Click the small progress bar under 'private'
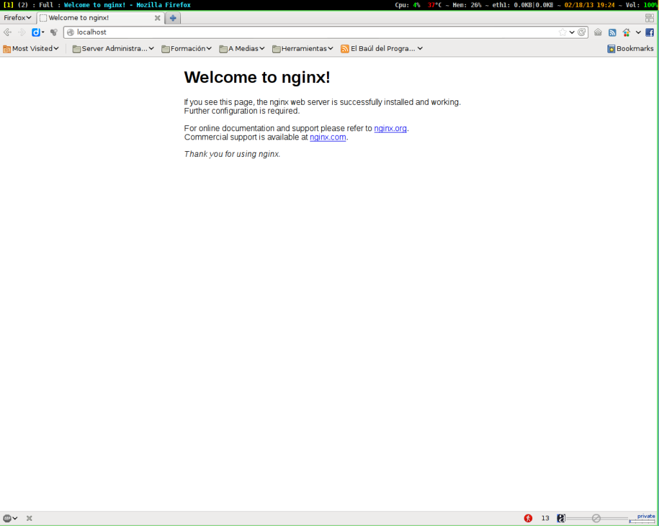This screenshot has width=659, height=526. [x=642, y=521]
